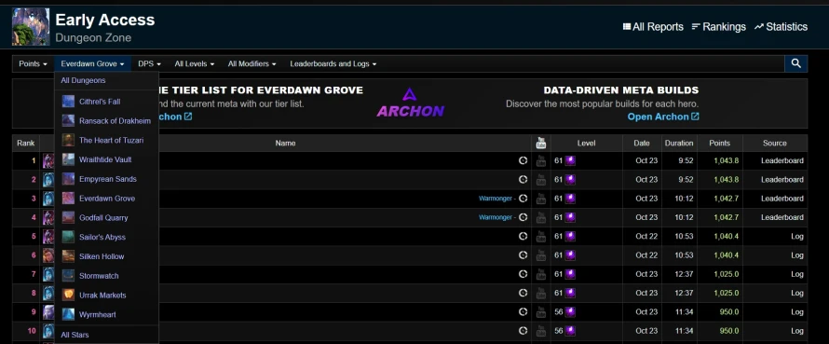Viewport: 829px width, 344px height.
Task: Sort by the Name column header
Action: (286, 143)
